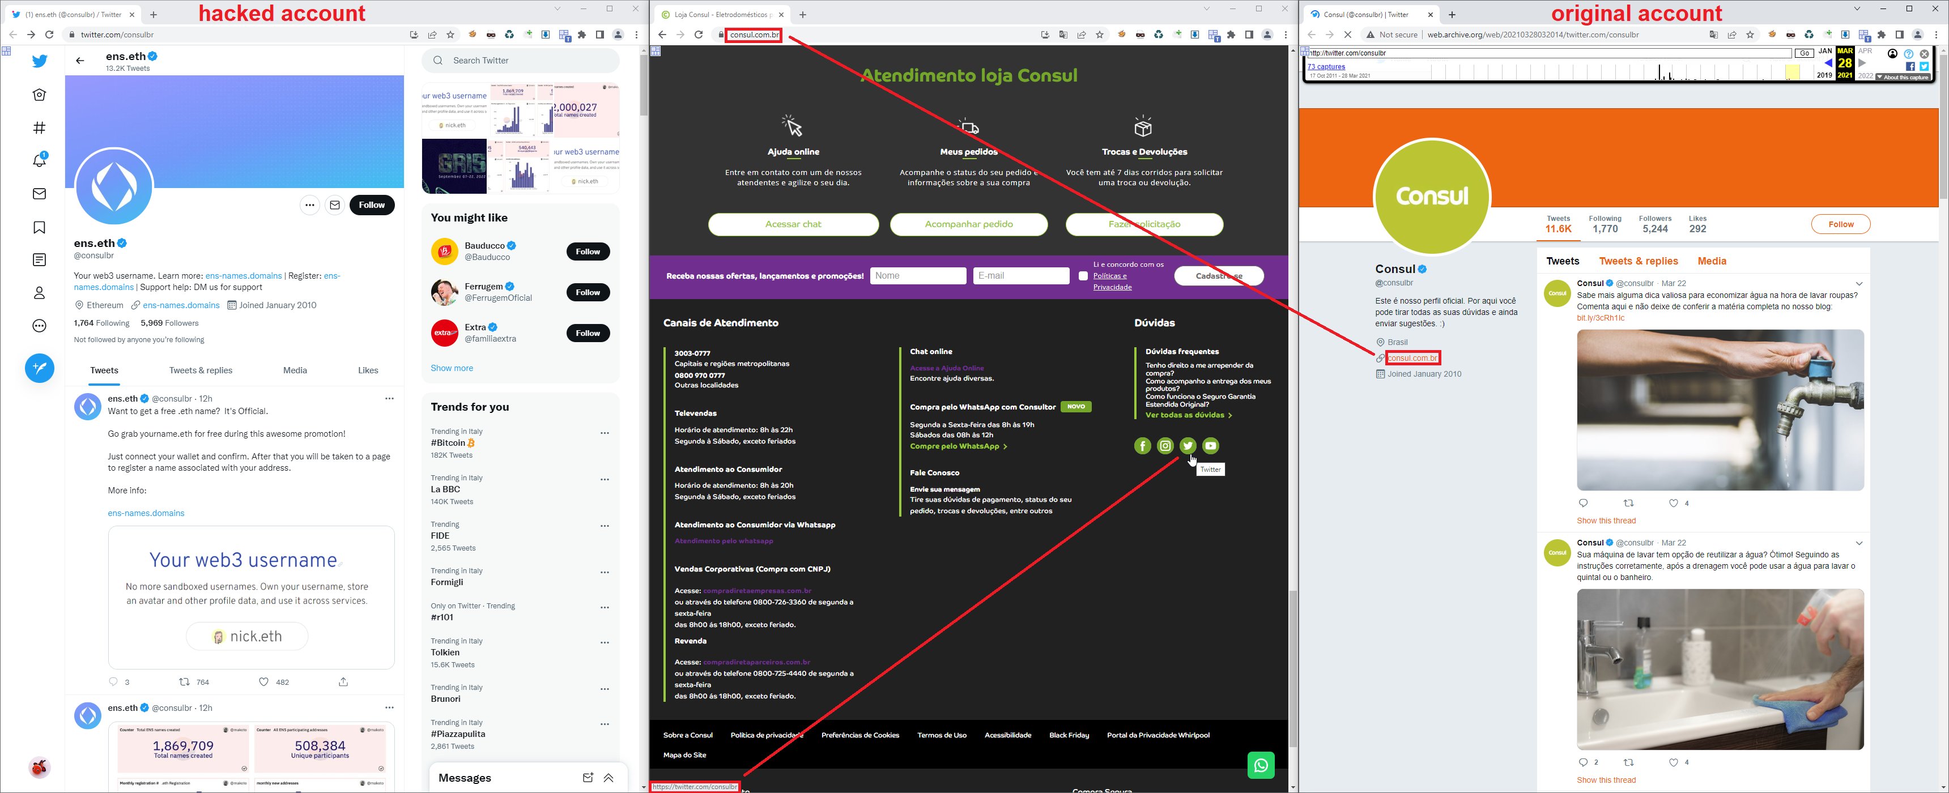Image resolution: width=1949 pixels, height=793 pixels.
Task: Follow Bauducco in You might like
Action: click(588, 251)
